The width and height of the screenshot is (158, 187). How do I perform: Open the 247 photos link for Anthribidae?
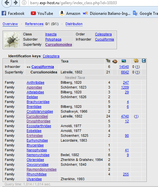pos(126,82)
